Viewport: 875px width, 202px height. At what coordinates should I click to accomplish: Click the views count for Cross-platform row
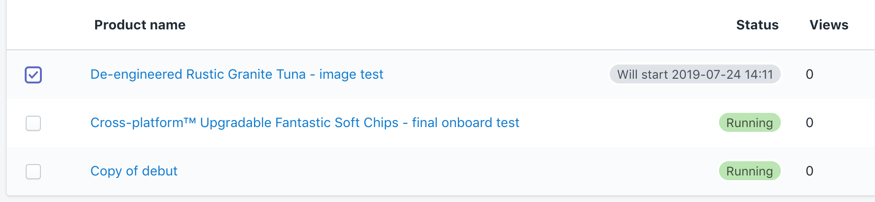click(809, 123)
